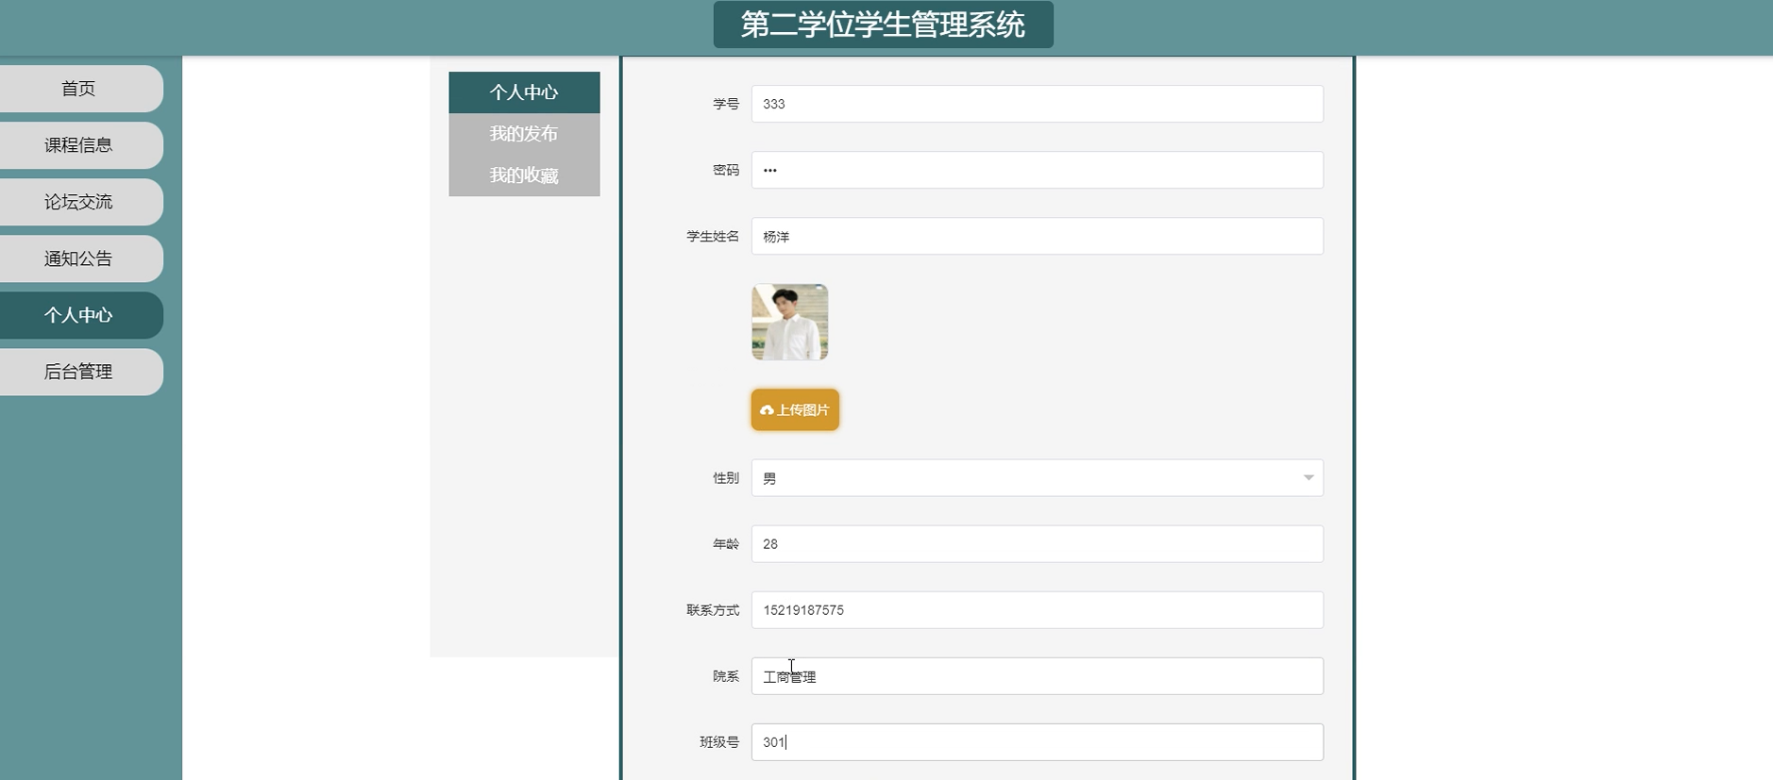
Task: Click the 年龄 field containing 28
Action: click(1037, 544)
